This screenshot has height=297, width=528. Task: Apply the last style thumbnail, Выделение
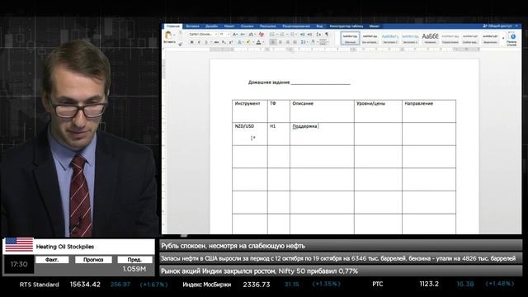tap(490, 39)
